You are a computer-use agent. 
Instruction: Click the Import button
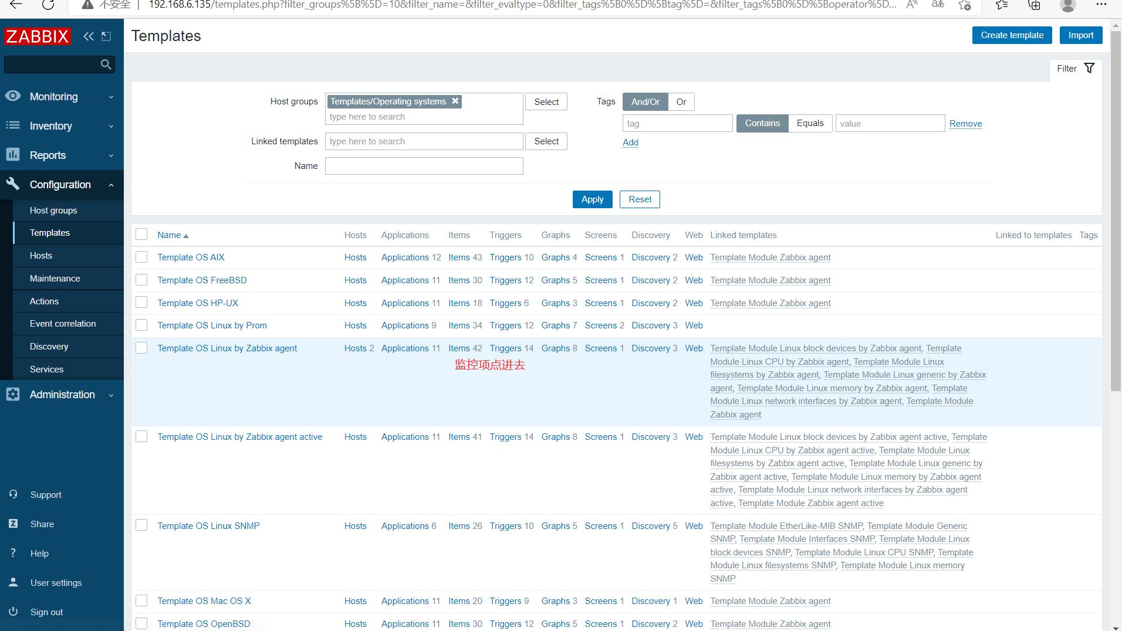coord(1080,35)
